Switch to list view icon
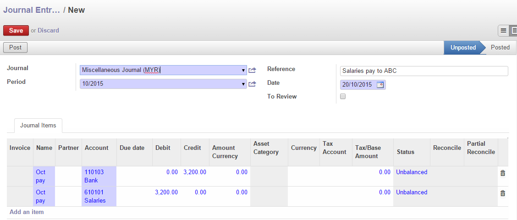Viewport: 517px width, 220px height. pyautogui.click(x=503, y=31)
